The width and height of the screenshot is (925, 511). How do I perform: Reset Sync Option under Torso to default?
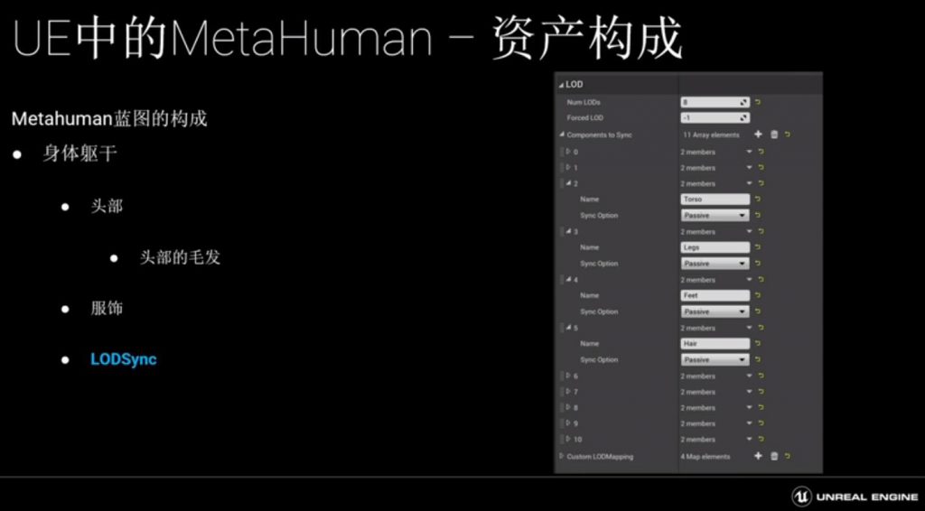pyautogui.click(x=758, y=215)
